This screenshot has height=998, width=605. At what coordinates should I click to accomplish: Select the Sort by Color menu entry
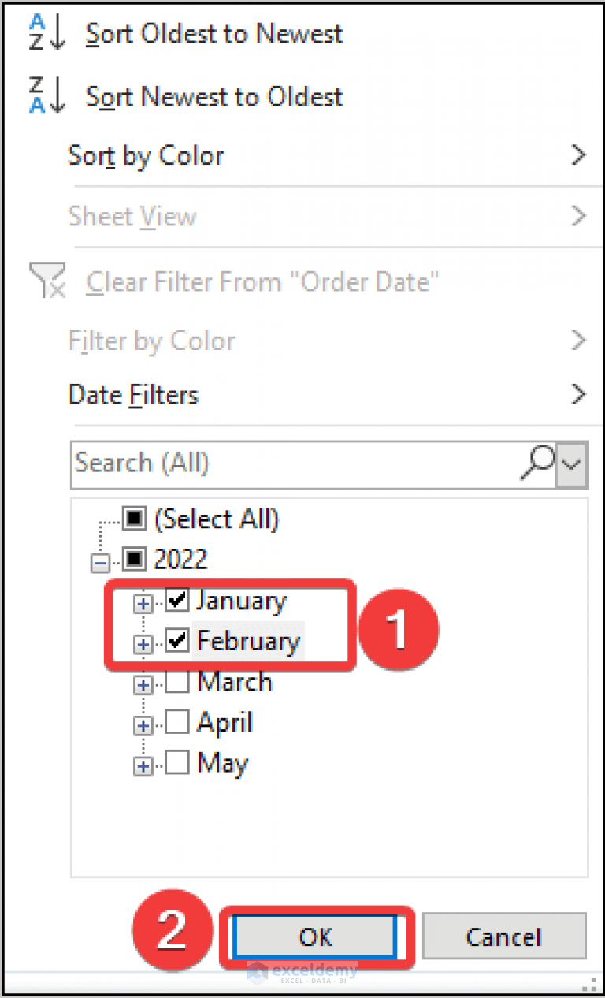146,155
